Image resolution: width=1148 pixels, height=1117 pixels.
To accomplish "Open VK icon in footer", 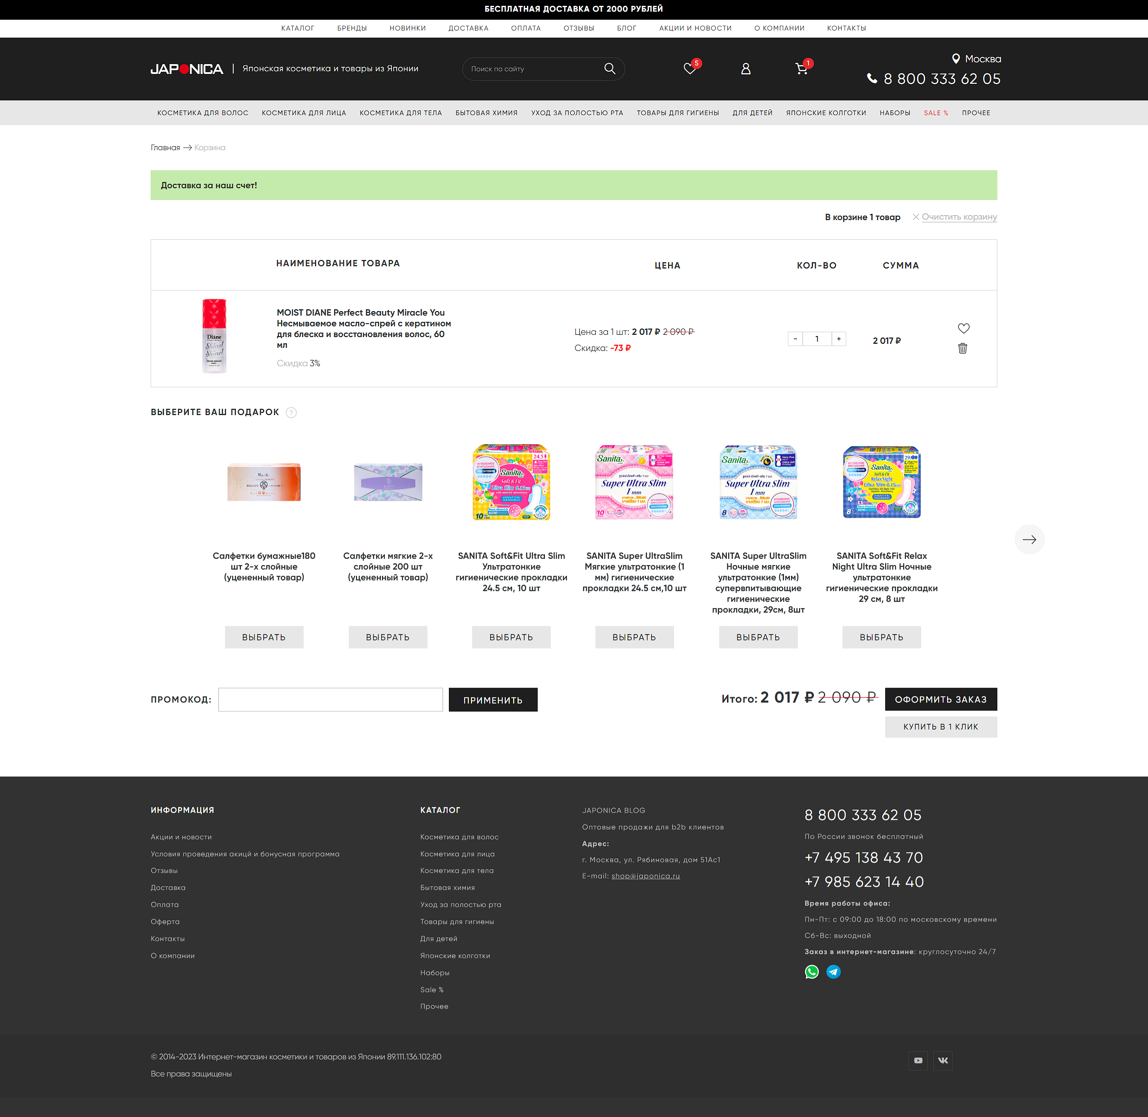I will click(x=943, y=1060).
